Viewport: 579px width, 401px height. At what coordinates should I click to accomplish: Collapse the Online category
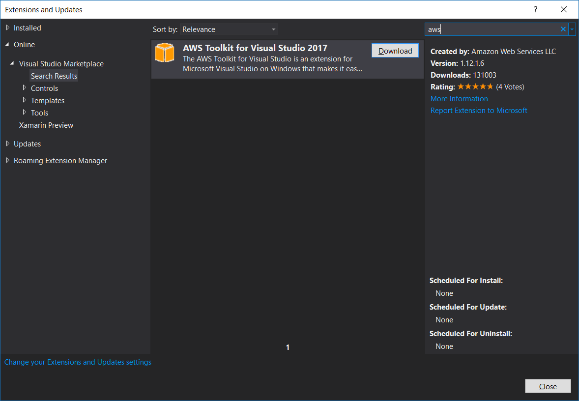7,45
